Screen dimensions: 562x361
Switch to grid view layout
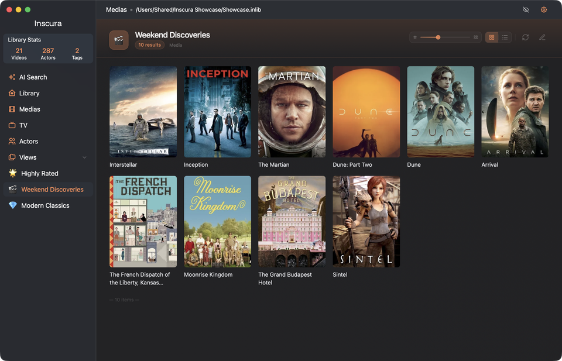[x=492, y=37]
